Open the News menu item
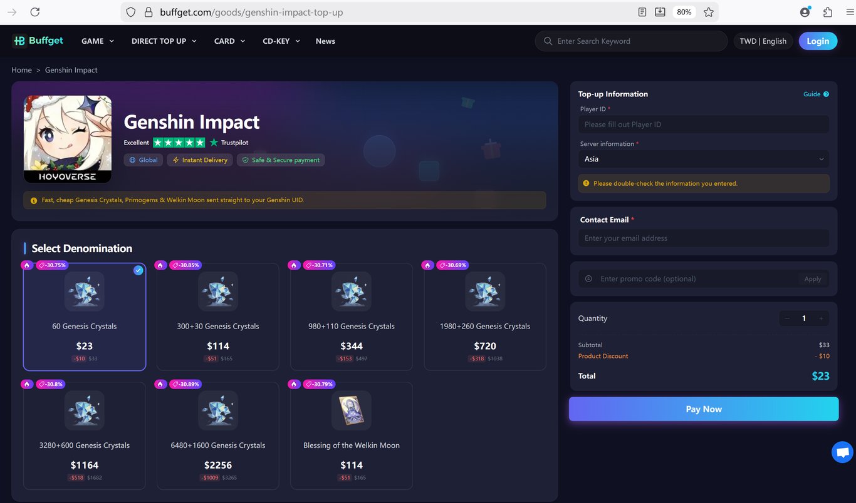 pyautogui.click(x=325, y=41)
